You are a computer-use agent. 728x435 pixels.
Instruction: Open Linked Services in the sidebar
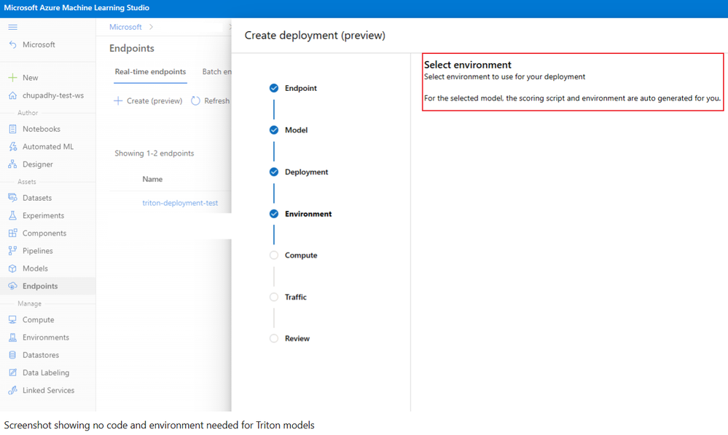click(48, 390)
